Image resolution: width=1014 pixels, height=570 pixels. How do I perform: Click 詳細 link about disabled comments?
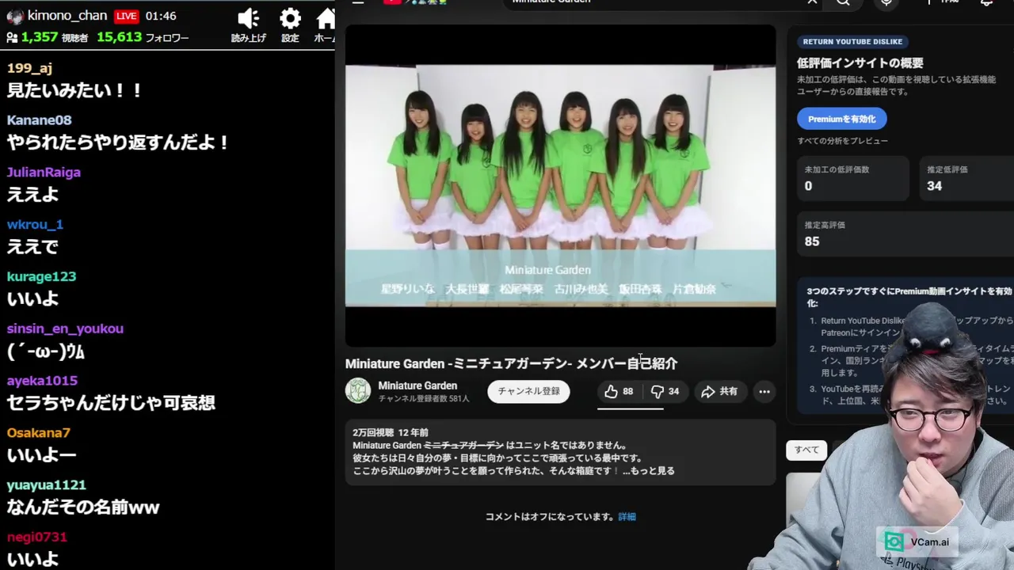(x=627, y=517)
